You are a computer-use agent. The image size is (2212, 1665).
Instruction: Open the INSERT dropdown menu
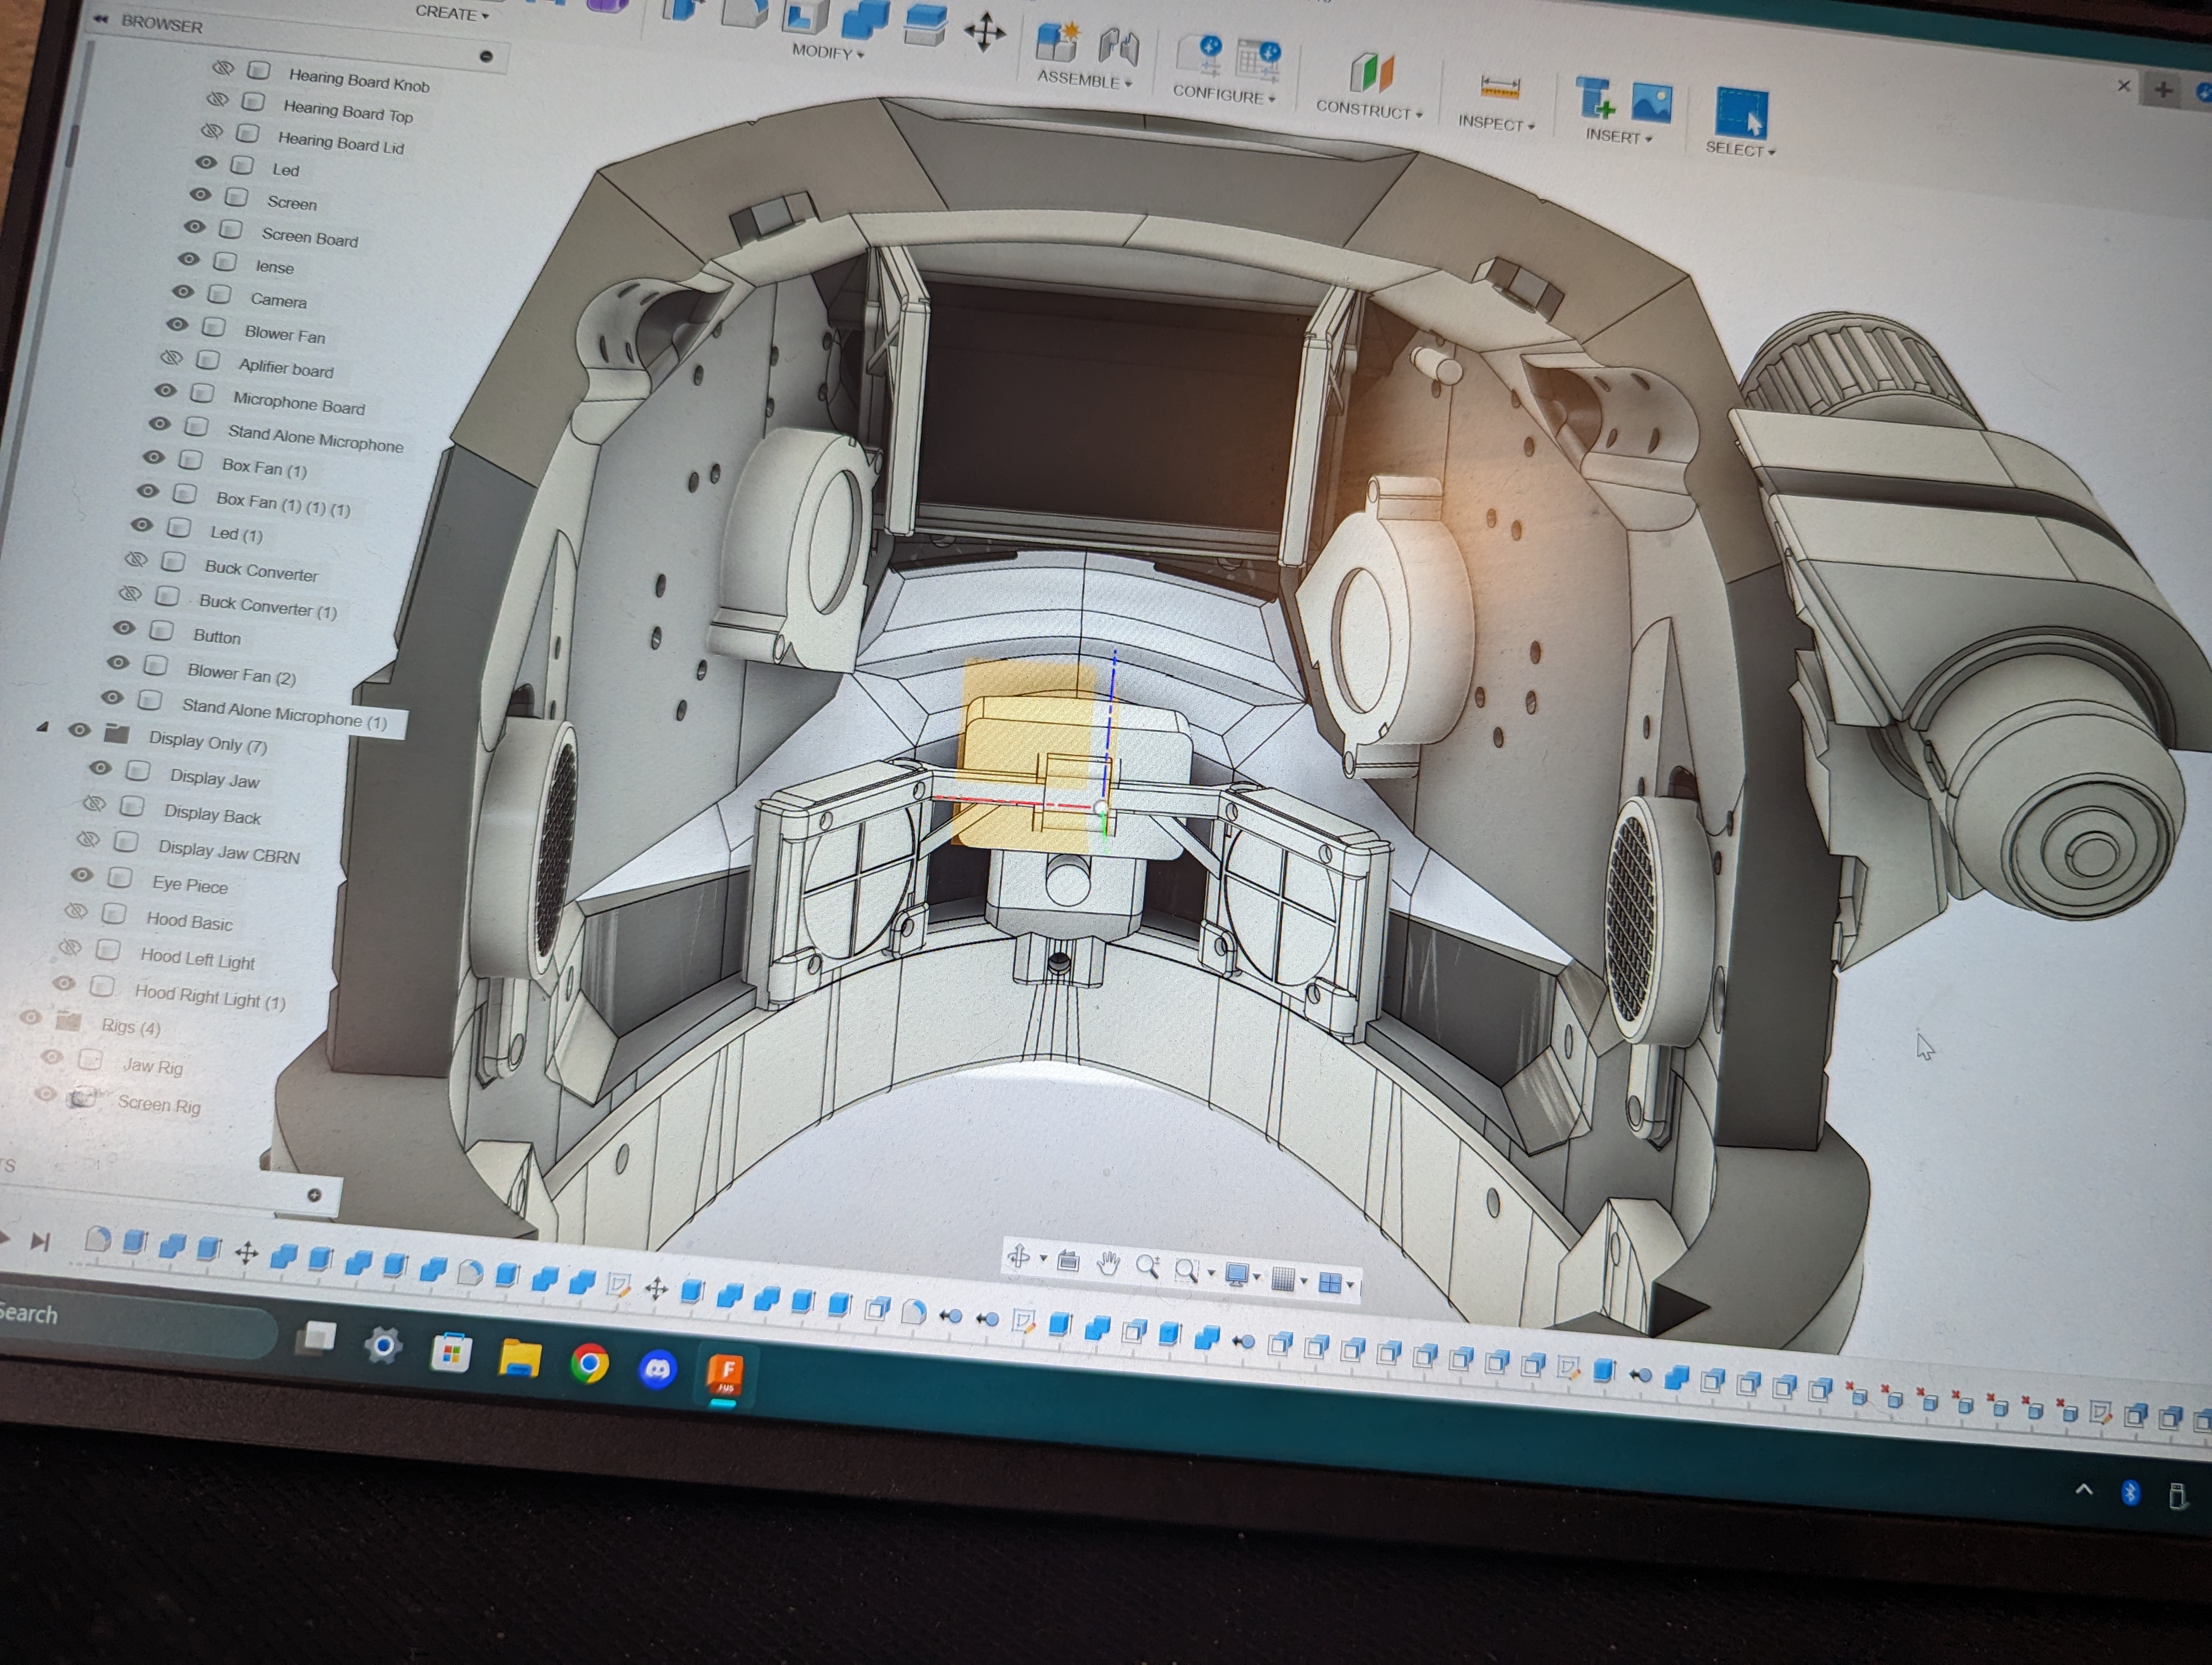[1619, 136]
